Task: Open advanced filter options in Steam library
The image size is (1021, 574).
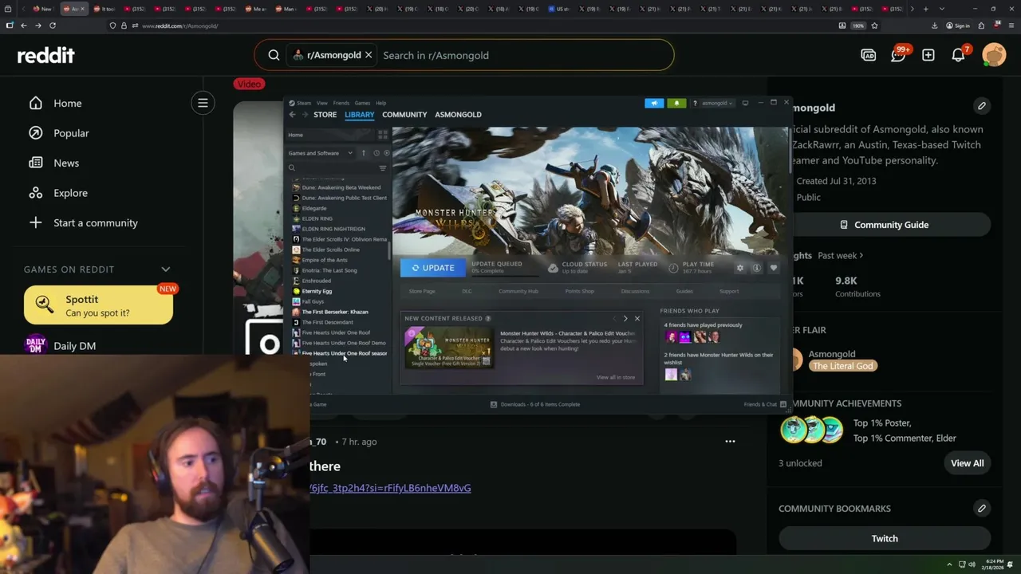Action: click(382, 168)
